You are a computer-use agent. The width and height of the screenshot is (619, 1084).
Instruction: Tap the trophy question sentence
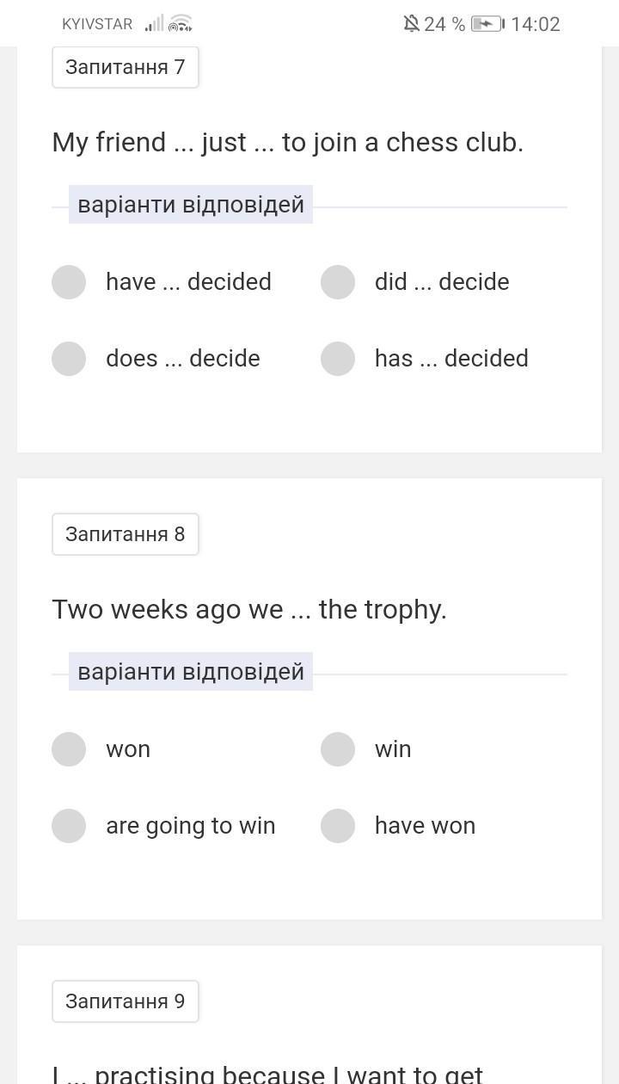point(249,609)
